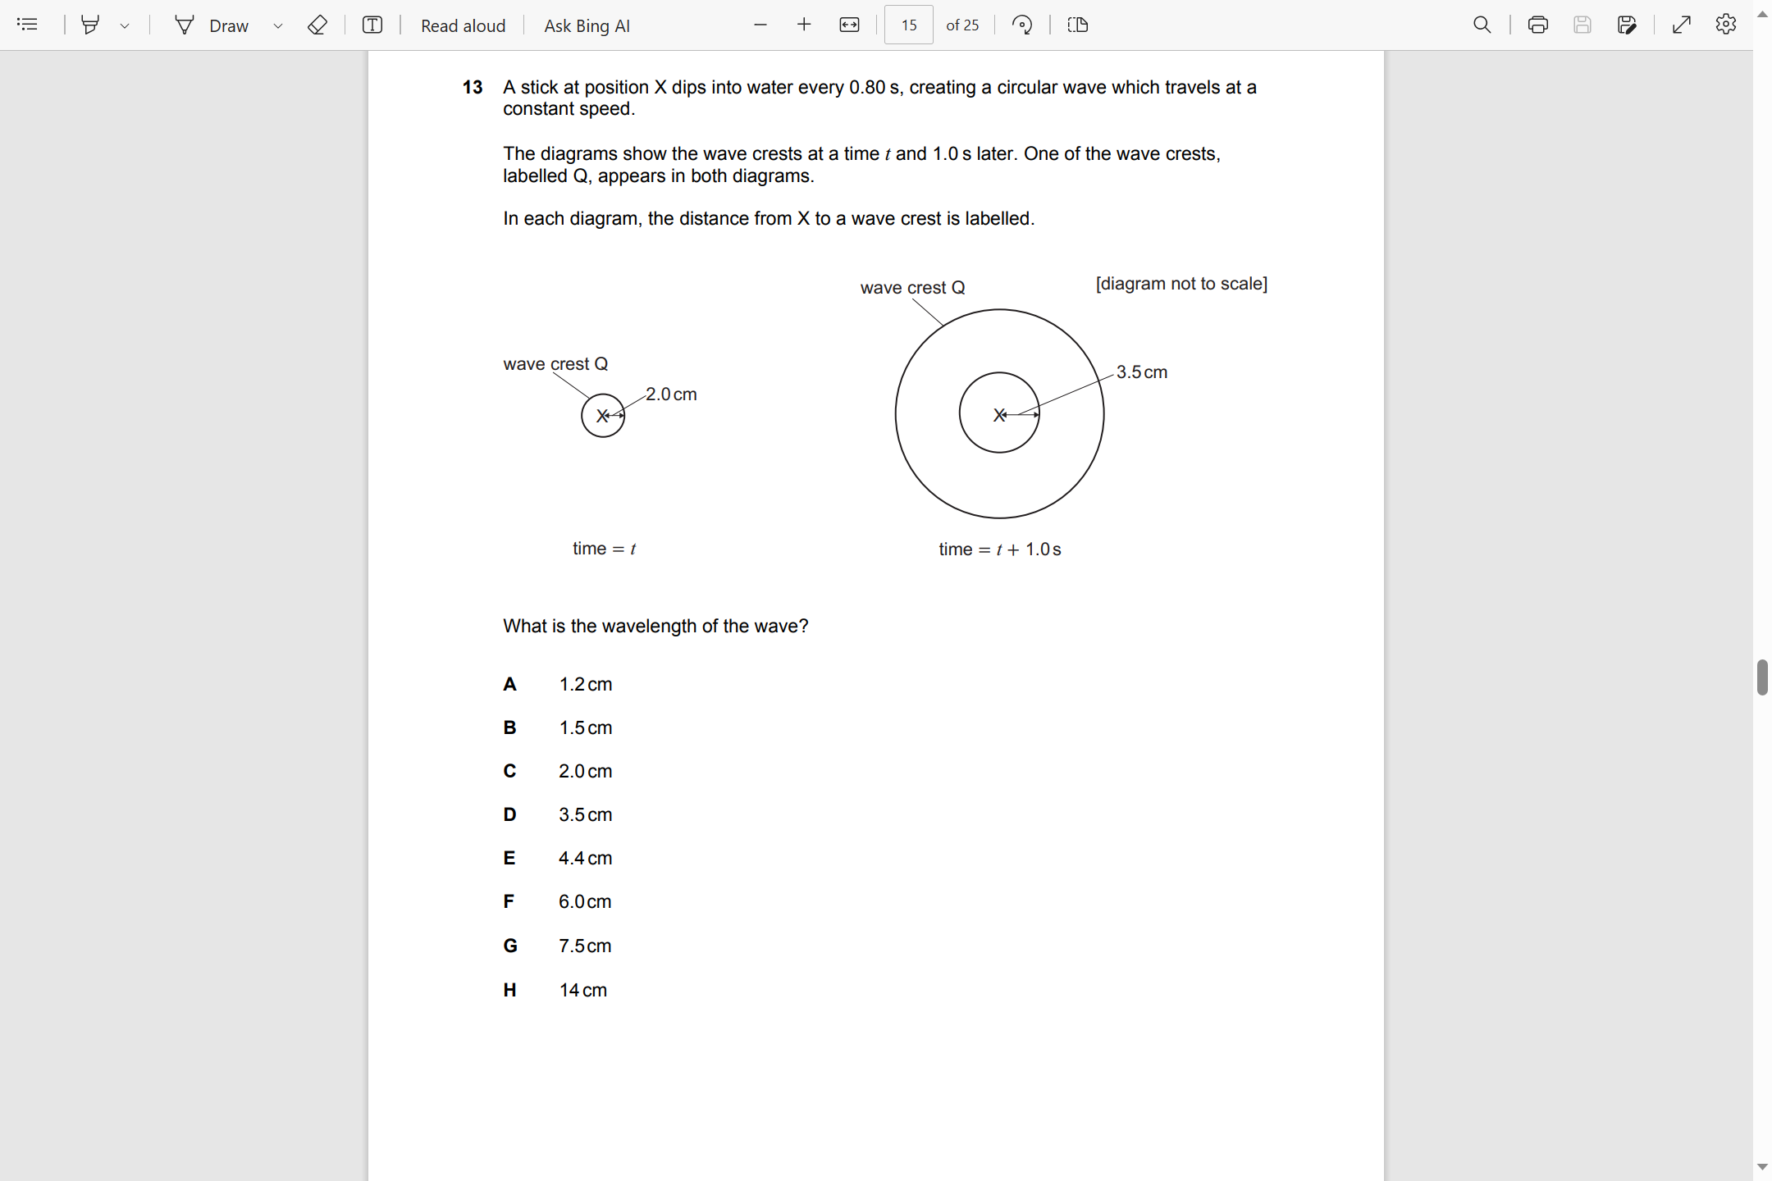Image resolution: width=1772 pixels, height=1181 pixels.
Task: Click the Save as icon
Action: point(1627,25)
